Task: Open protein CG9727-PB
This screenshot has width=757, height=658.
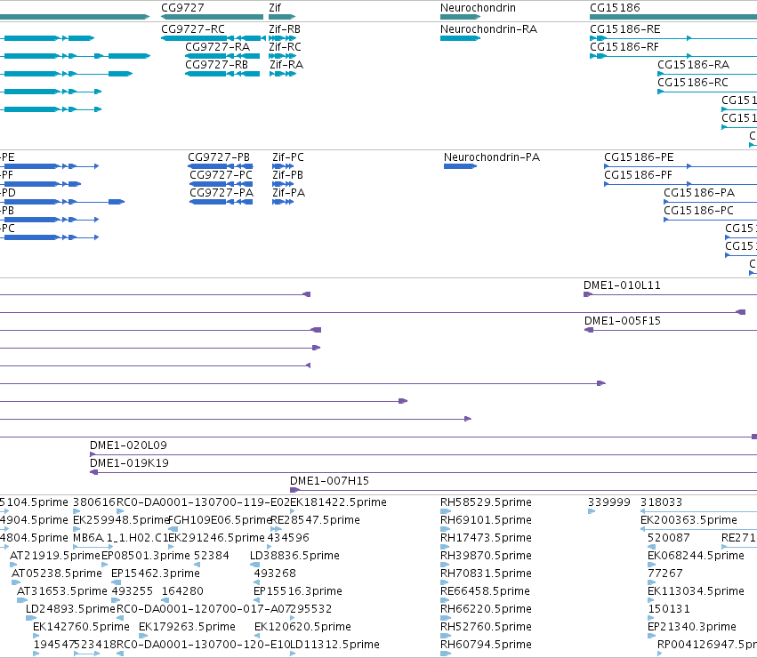Action: pos(219,157)
